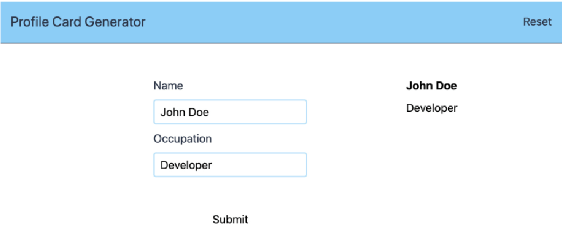Place cursor on Developer text in Occupation input
This screenshot has height=237, width=562.
click(186, 165)
